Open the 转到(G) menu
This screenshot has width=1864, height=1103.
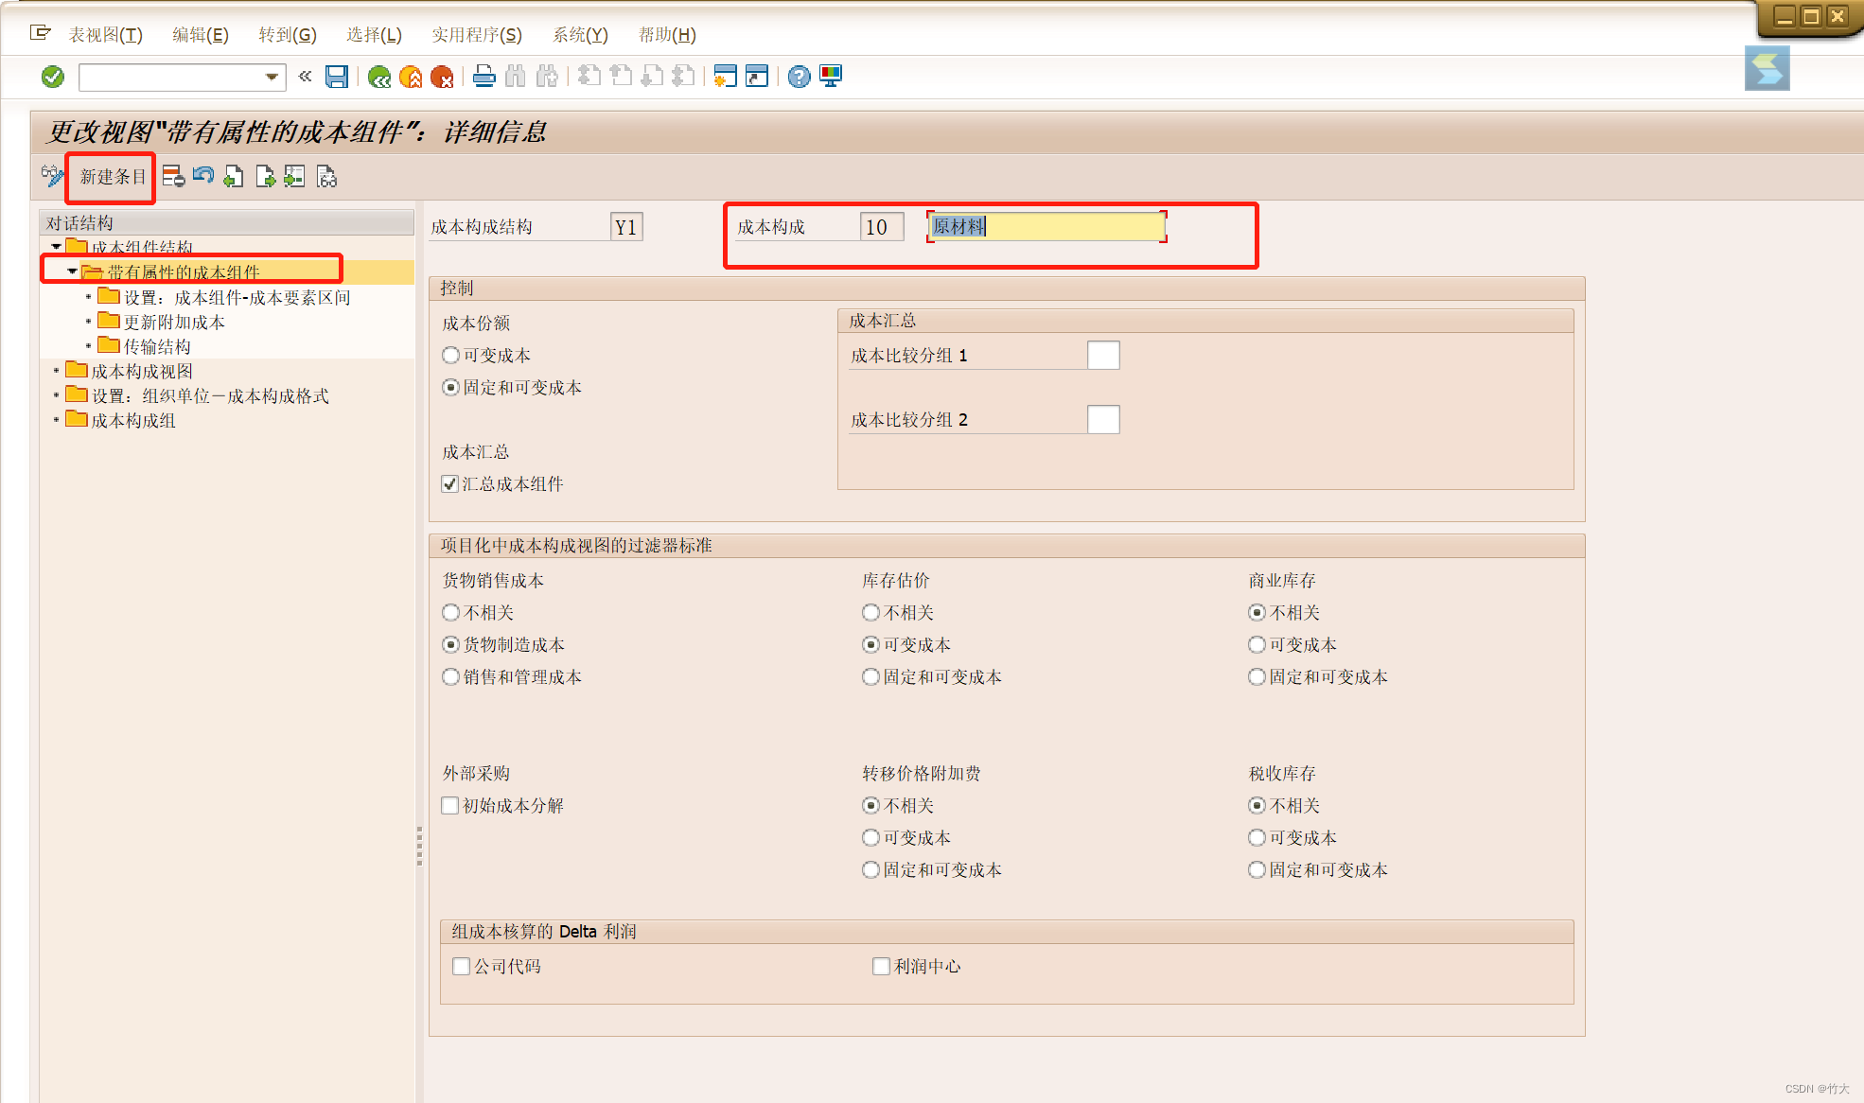point(287,35)
